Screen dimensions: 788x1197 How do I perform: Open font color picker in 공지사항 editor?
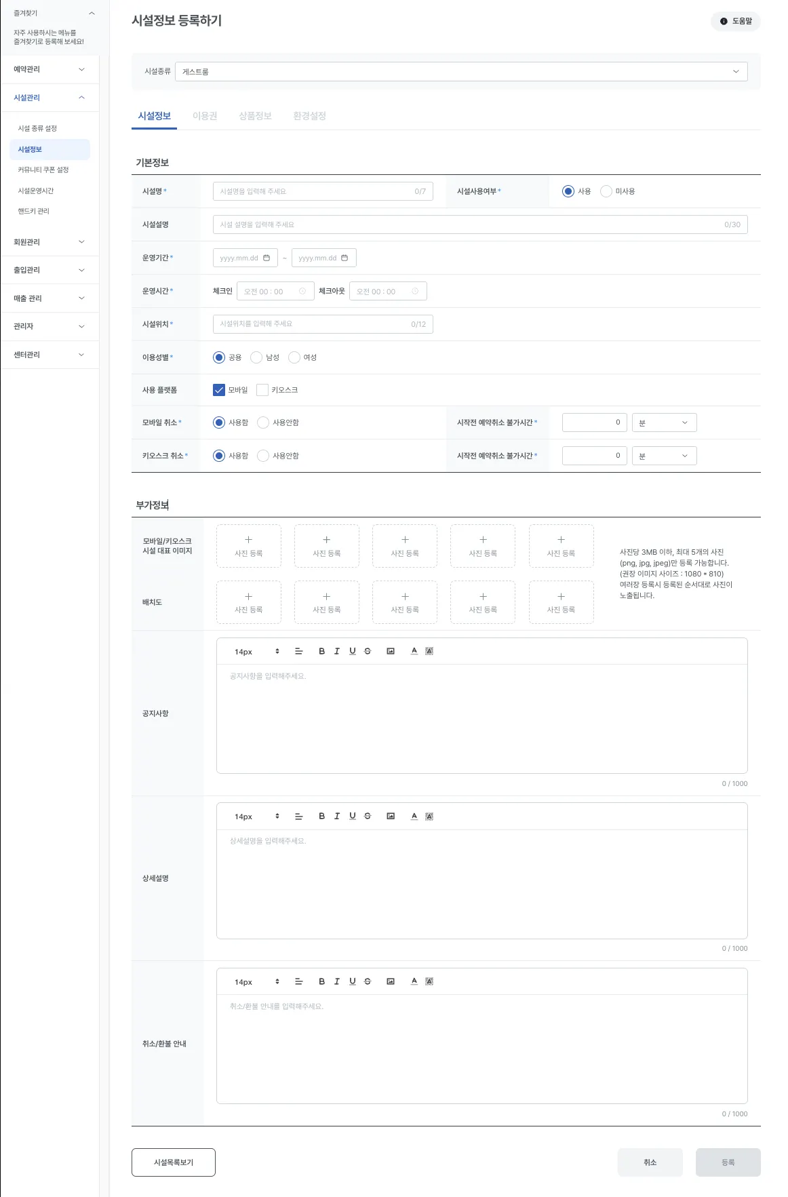pyautogui.click(x=414, y=651)
